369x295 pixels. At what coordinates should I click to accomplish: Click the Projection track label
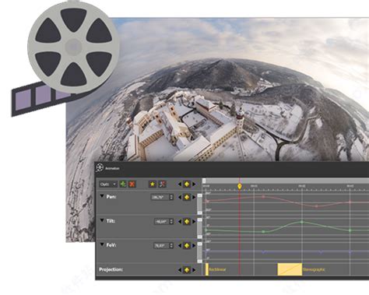(x=111, y=269)
